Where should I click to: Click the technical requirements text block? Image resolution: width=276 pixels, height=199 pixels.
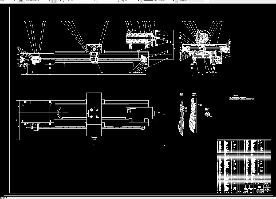(241, 97)
